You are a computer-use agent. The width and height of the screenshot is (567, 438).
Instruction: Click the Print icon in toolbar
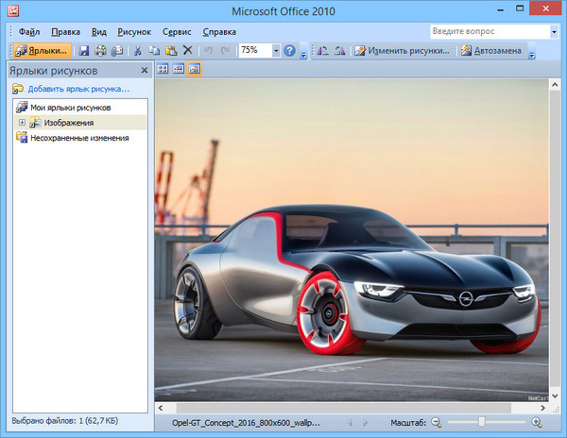(x=100, y=50)
